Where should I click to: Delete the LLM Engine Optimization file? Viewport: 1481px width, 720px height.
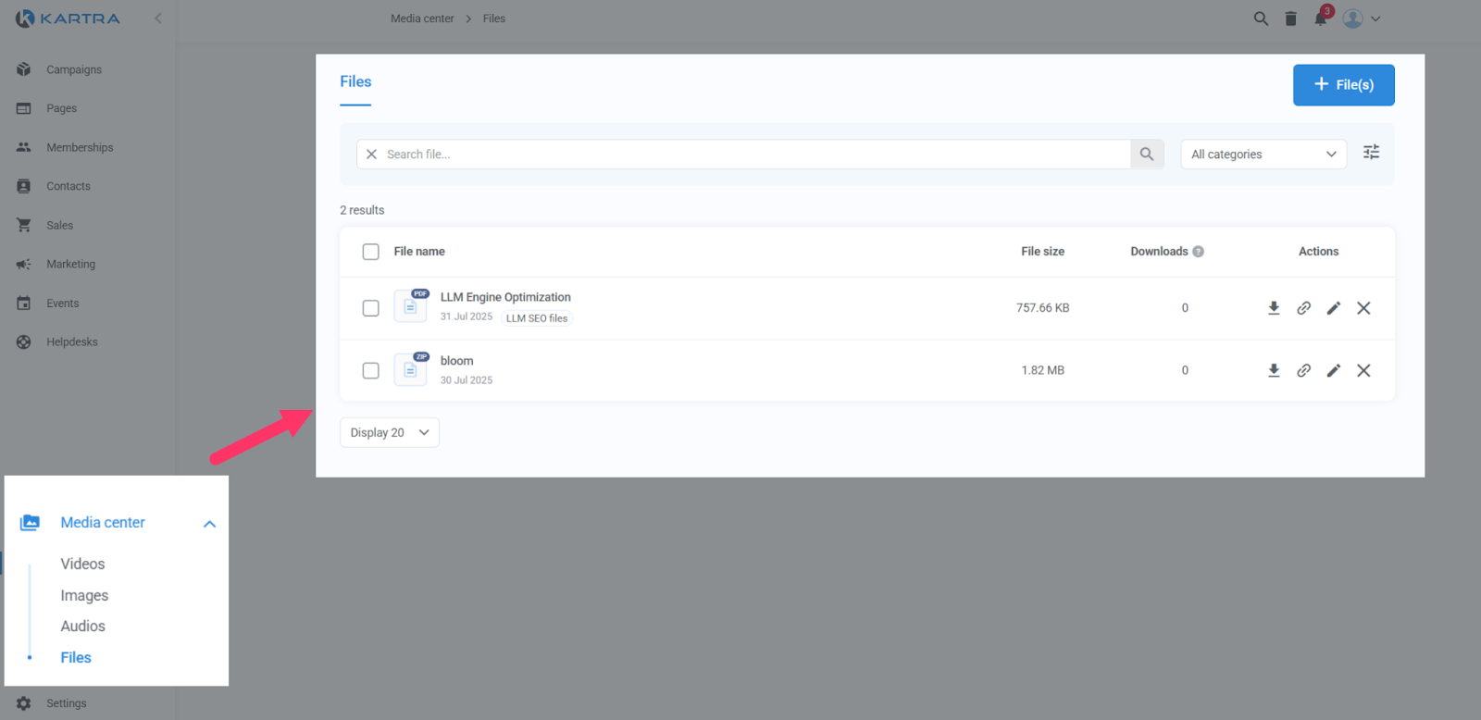(x=1363, y=308)
